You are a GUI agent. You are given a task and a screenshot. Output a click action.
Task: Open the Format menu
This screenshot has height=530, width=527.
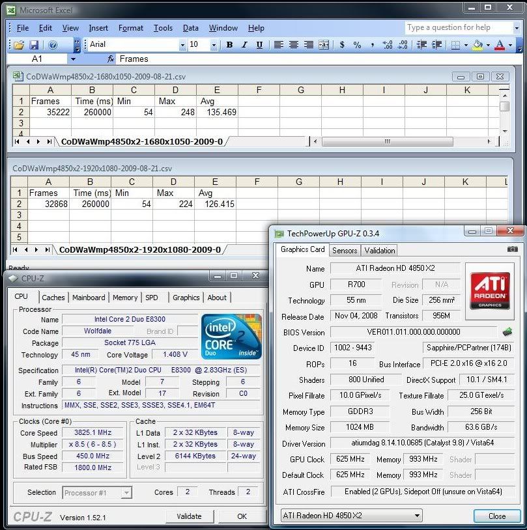coord(131,28)
